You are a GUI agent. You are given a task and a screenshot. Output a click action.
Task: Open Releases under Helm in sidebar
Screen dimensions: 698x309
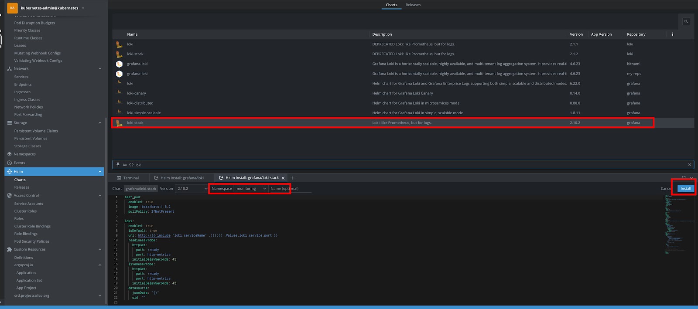[22, 187]
